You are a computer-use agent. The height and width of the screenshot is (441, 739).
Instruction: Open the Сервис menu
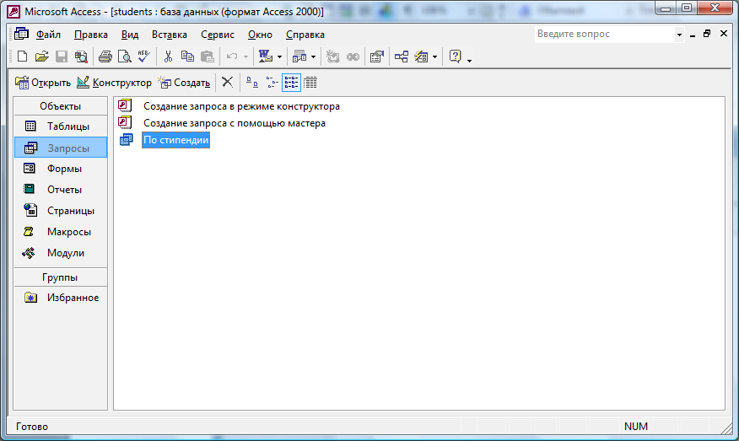218,35
